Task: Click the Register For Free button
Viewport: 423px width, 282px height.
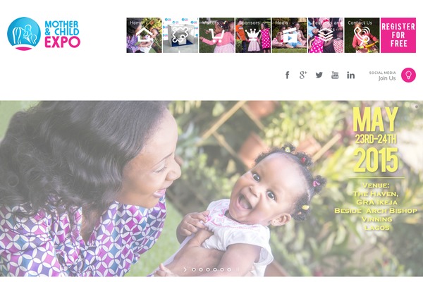Action: pyautogui.click(x=398, y=35)
